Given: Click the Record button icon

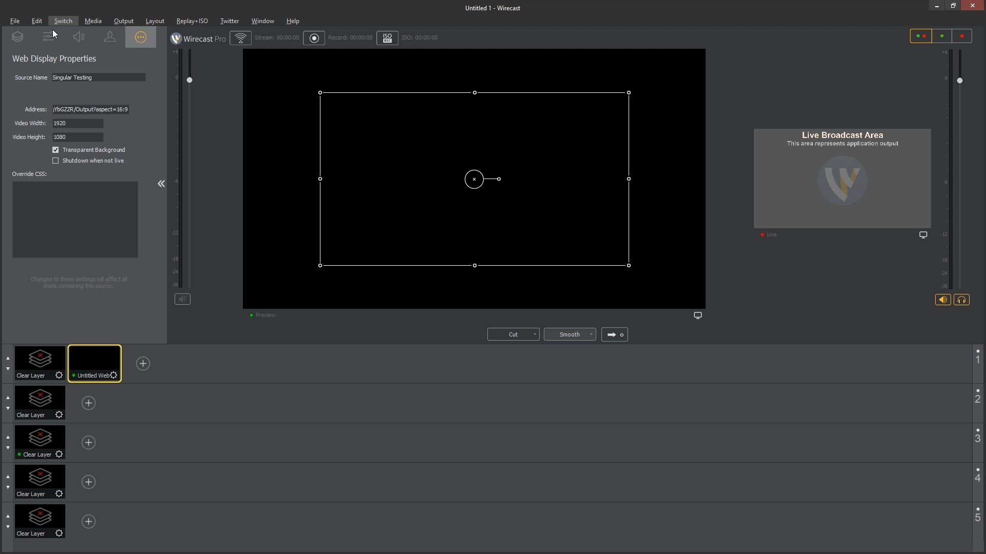Looking at the screenshot, I should 314,38.
